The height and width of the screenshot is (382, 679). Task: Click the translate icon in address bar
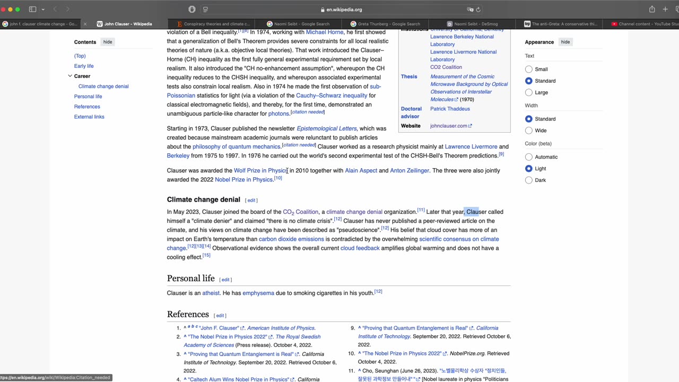[x=470, y=10]
